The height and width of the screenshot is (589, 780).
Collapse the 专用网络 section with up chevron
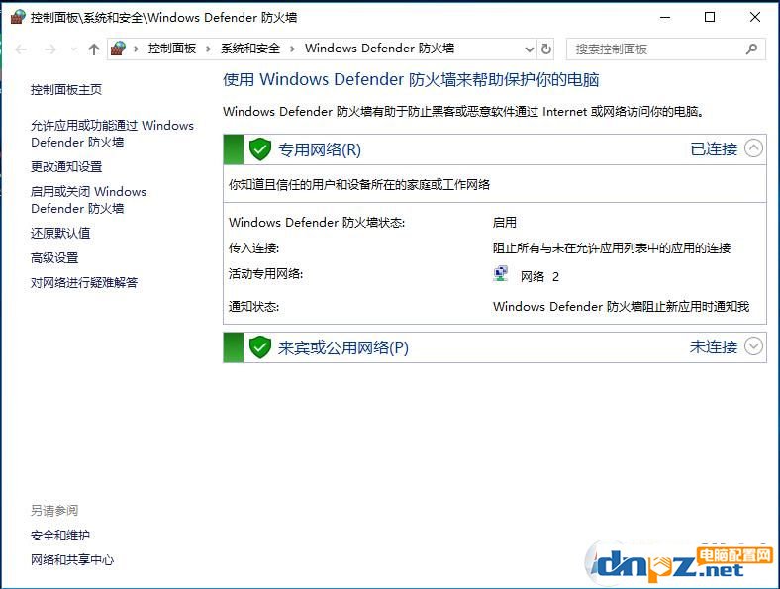click(753, 148)
